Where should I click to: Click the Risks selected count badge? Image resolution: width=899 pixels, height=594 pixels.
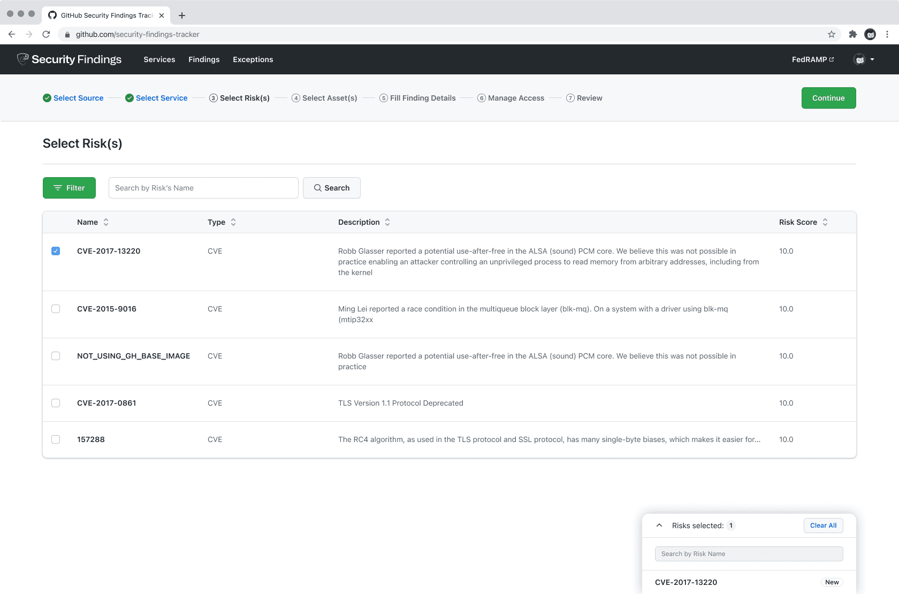731,526
